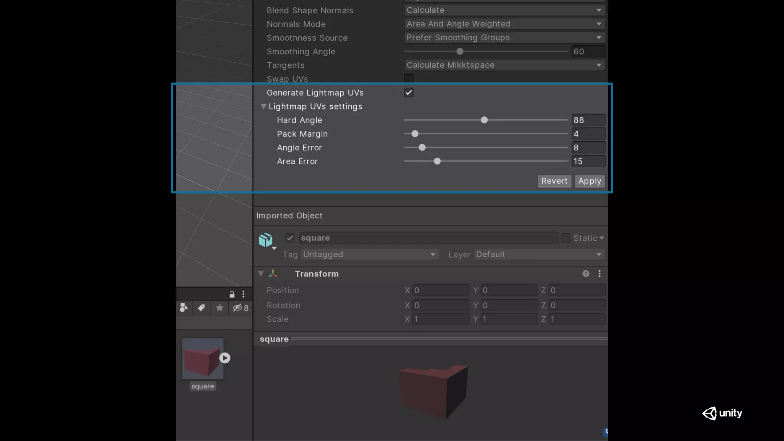The image size is (784, 441).
Task: Click the project panel lock icon
Action: tap(232, 294)
